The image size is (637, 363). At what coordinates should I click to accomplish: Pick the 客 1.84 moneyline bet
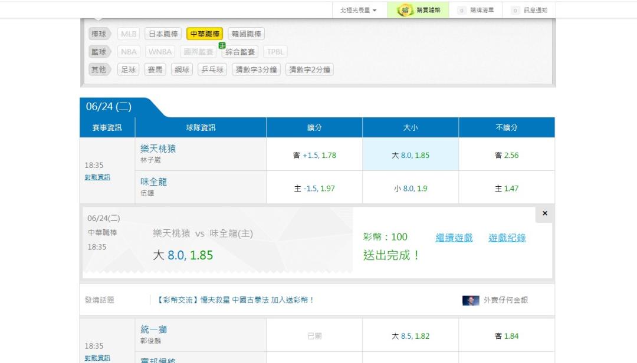click(507, 336)
